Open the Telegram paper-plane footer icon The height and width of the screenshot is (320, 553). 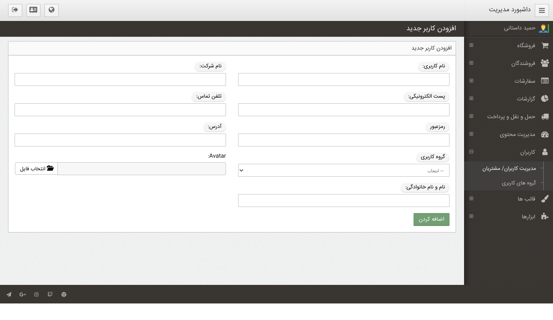(x=9, y=295)
